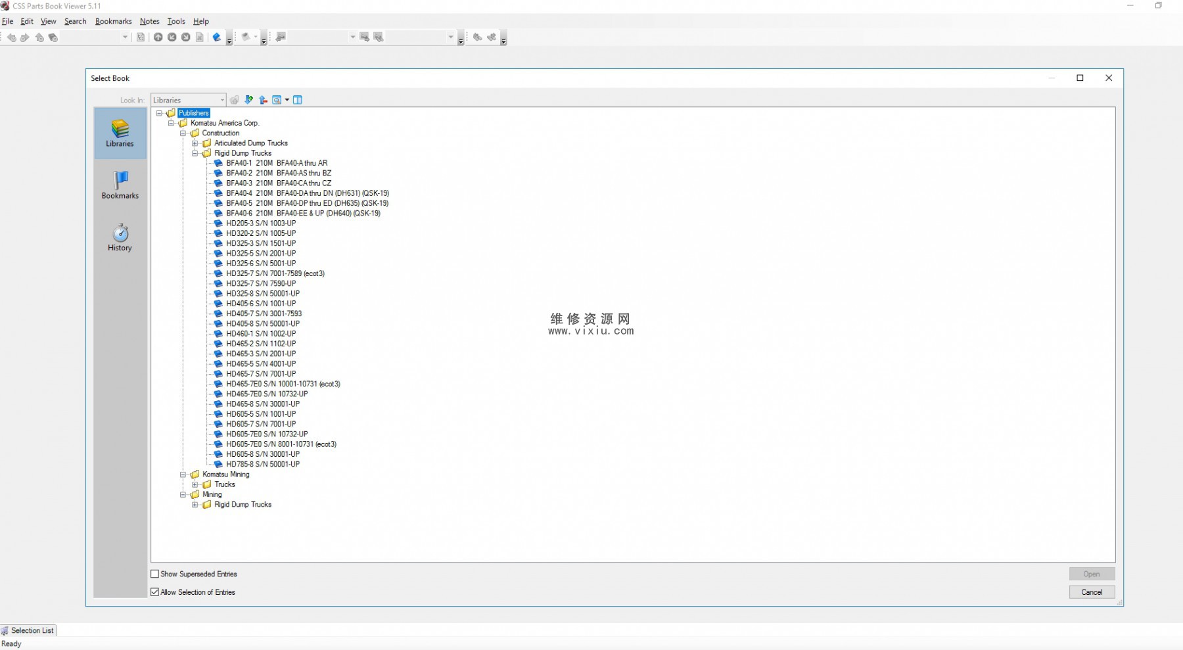Select 'HD325-7 S/N 7590-UP' entry
1183x650 pixels.
point(261,283)
